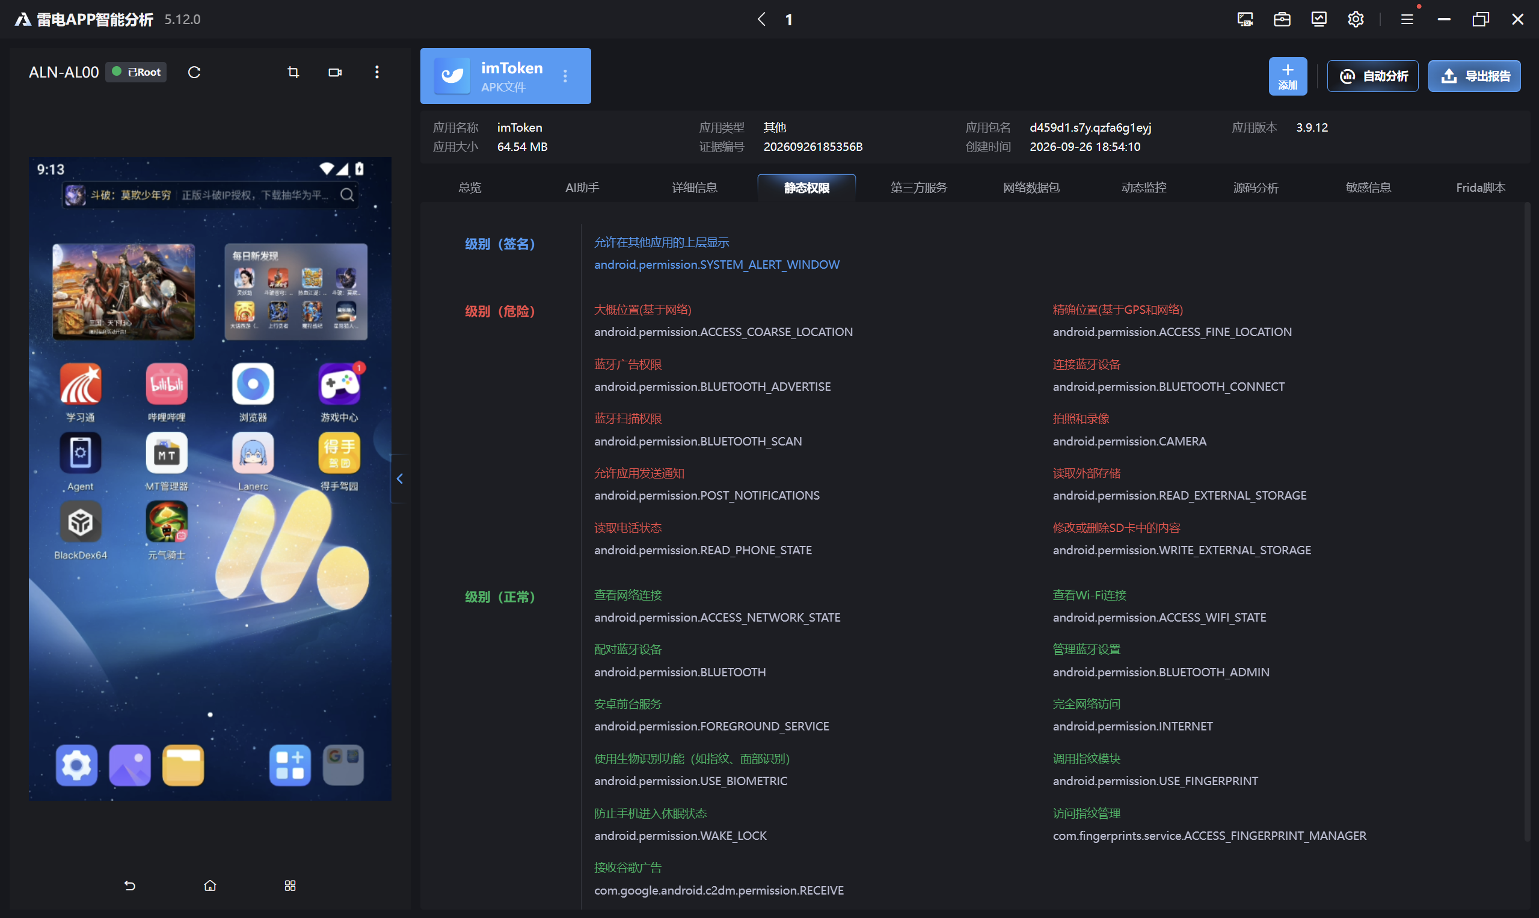Switch to the AI助手 tab
The image size is (1539, 918).
pyautogui.click(x=582, y=188)
